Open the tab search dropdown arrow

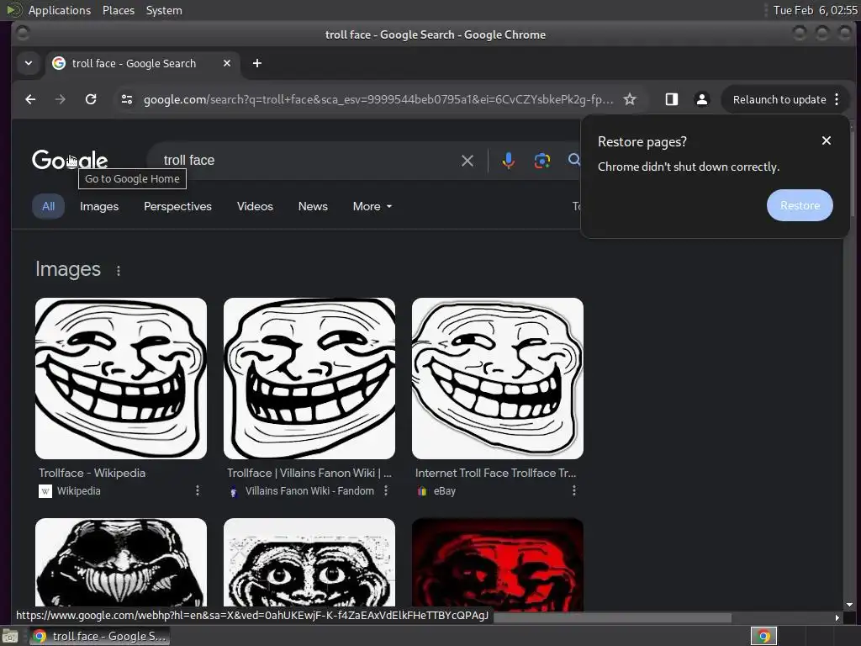29,63
